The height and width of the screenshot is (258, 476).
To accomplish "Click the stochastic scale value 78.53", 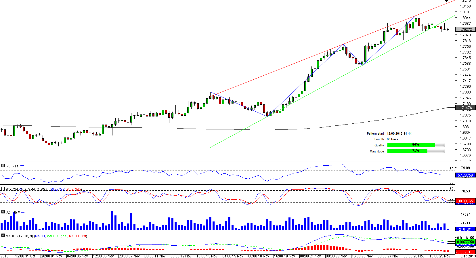I will pos(465,191).
